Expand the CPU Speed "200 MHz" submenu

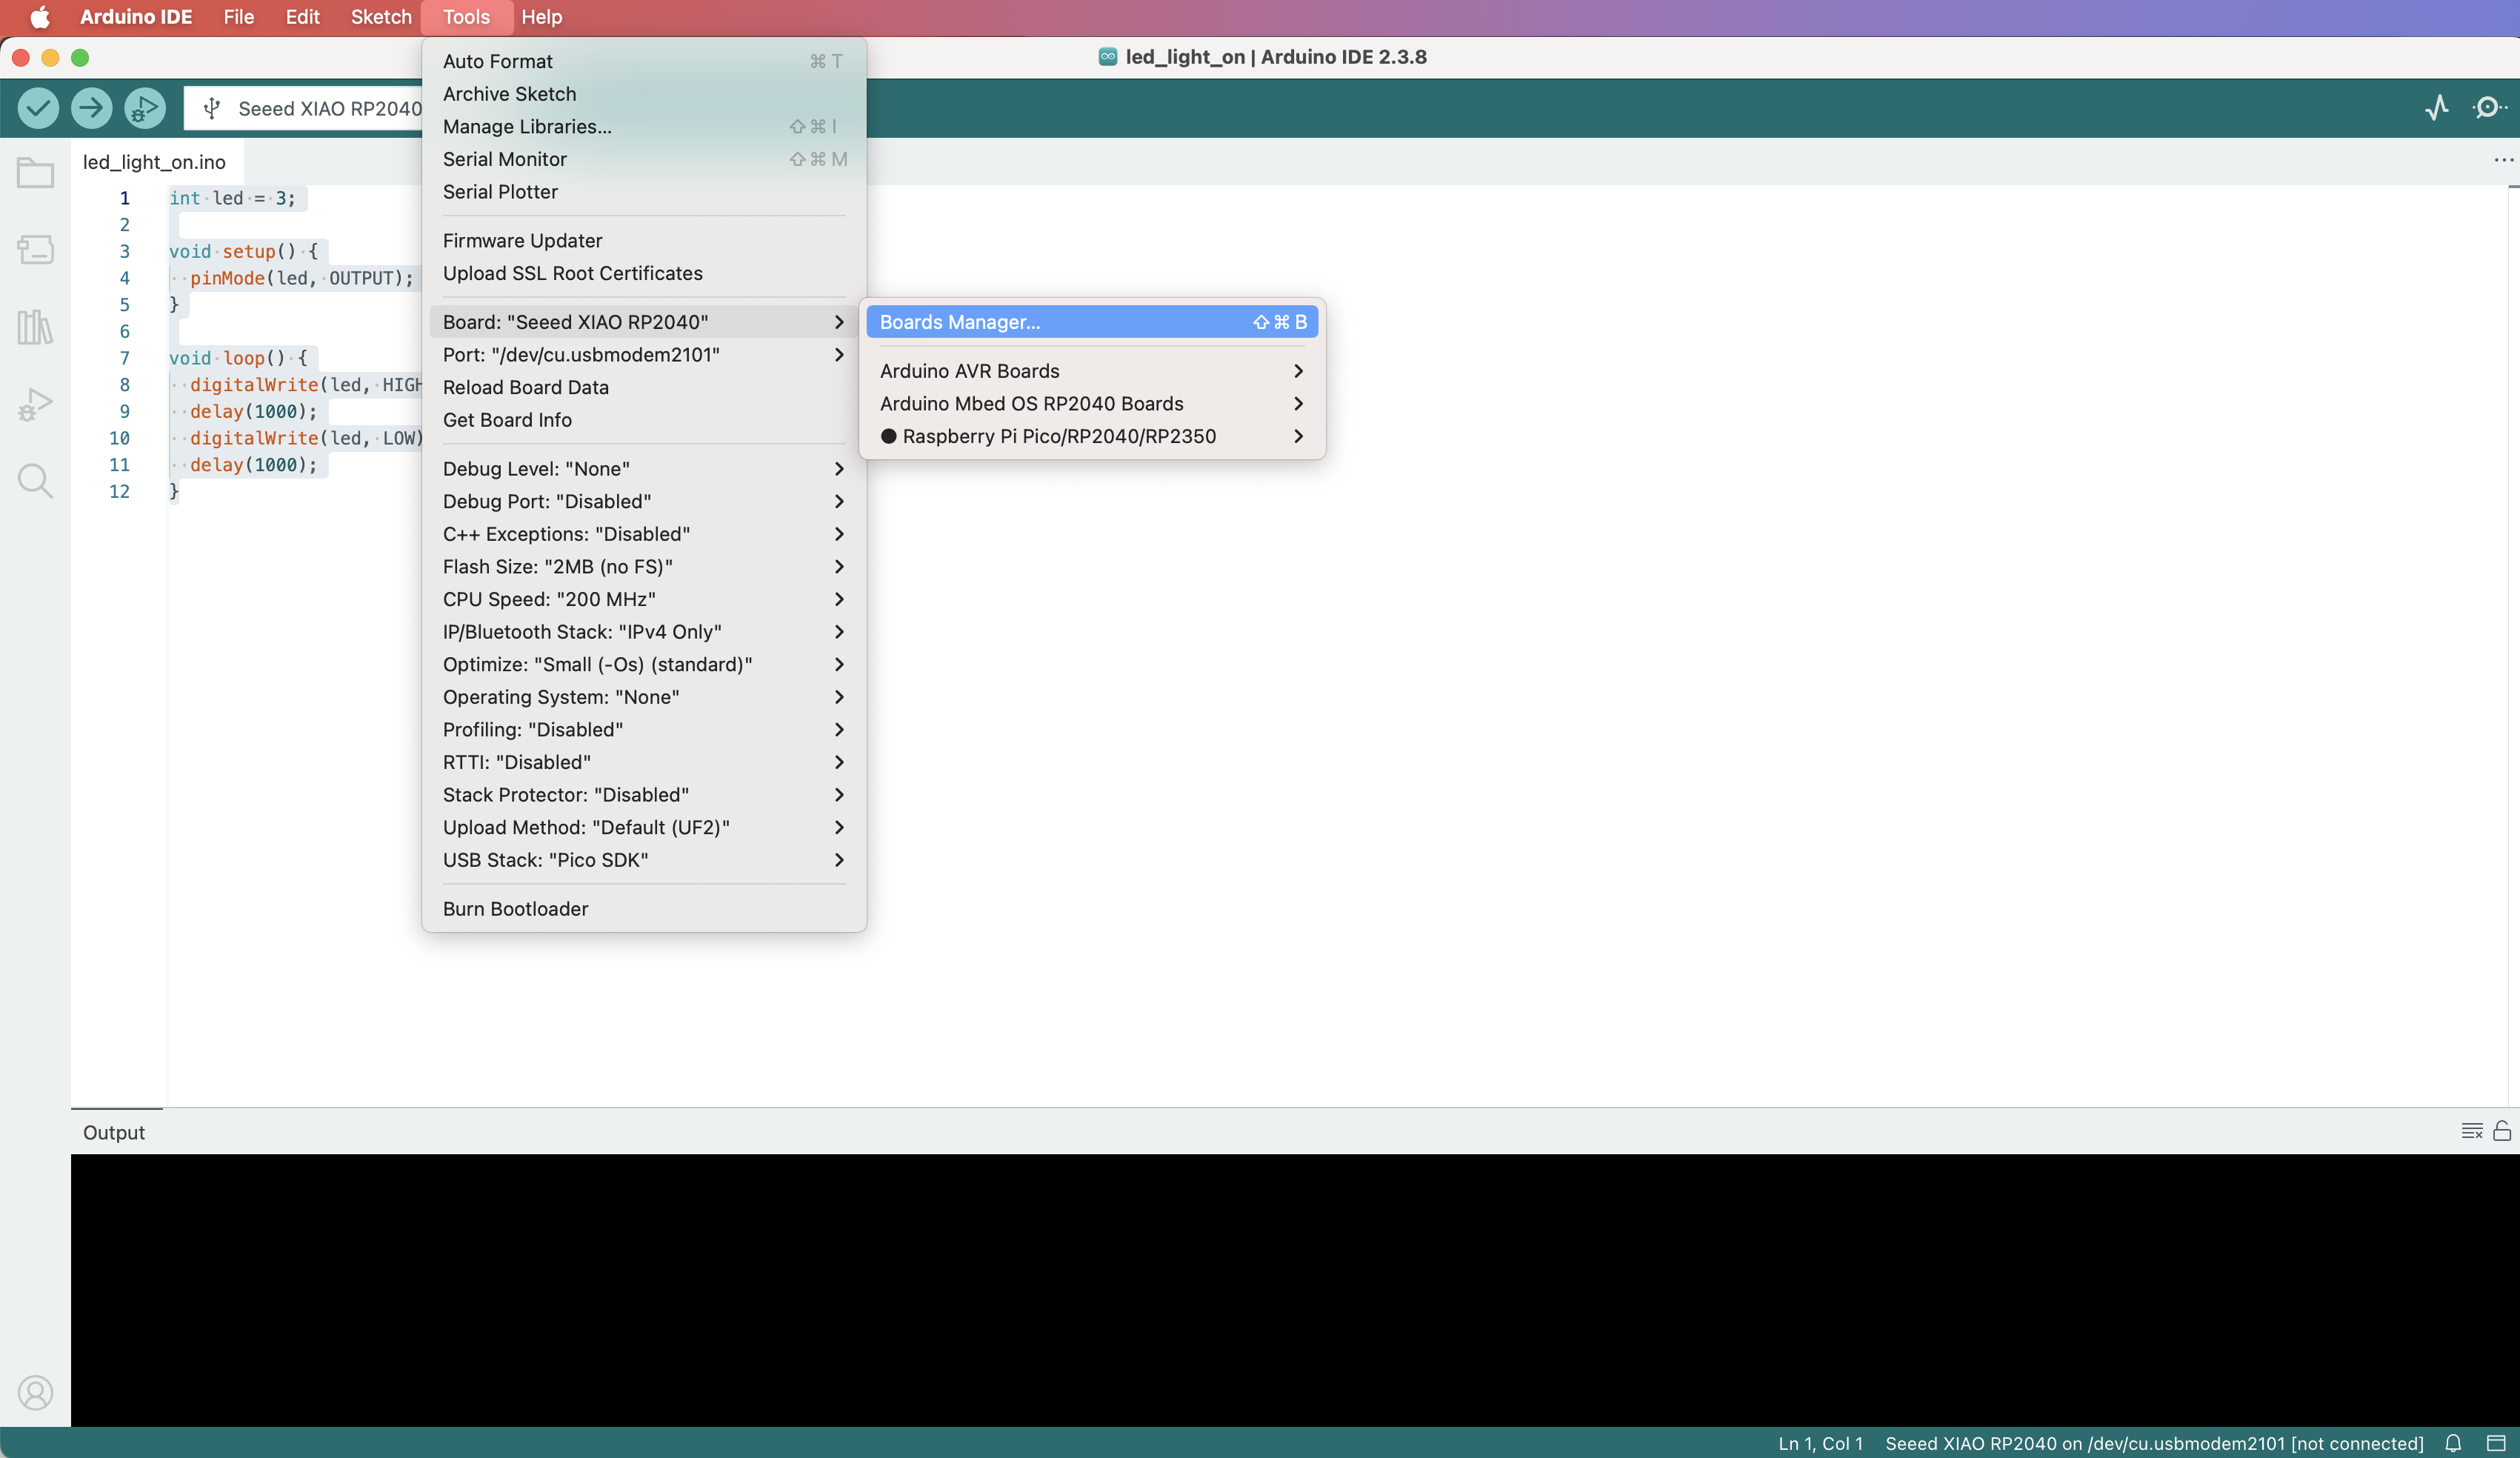[549, 599]
